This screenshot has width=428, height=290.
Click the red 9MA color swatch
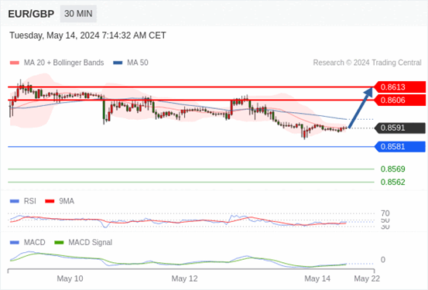50,201
